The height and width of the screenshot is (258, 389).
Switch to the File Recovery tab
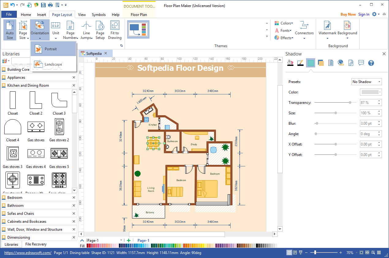point(36,244)
